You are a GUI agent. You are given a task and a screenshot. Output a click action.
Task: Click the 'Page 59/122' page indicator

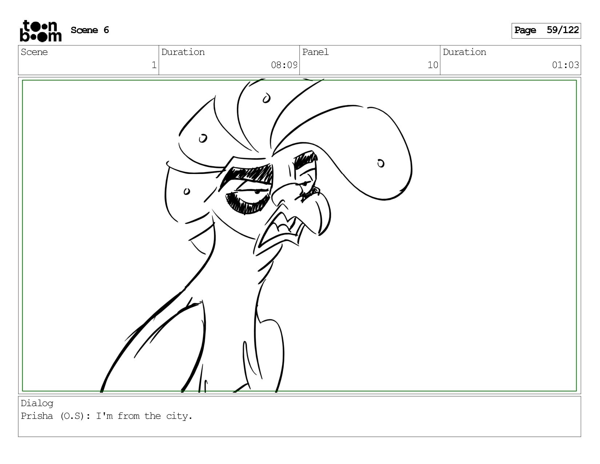[546, 31]
